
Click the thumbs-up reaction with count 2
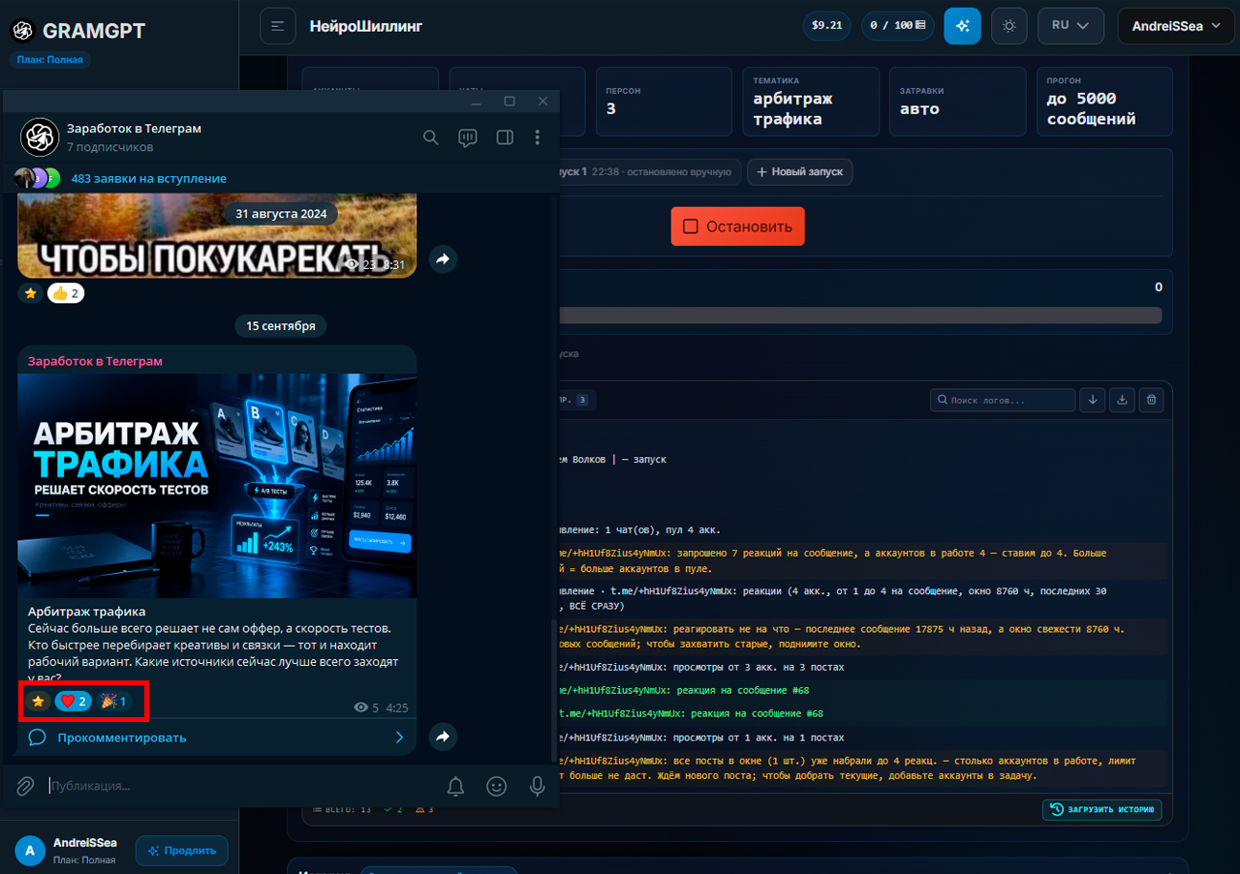click(66, 292)
